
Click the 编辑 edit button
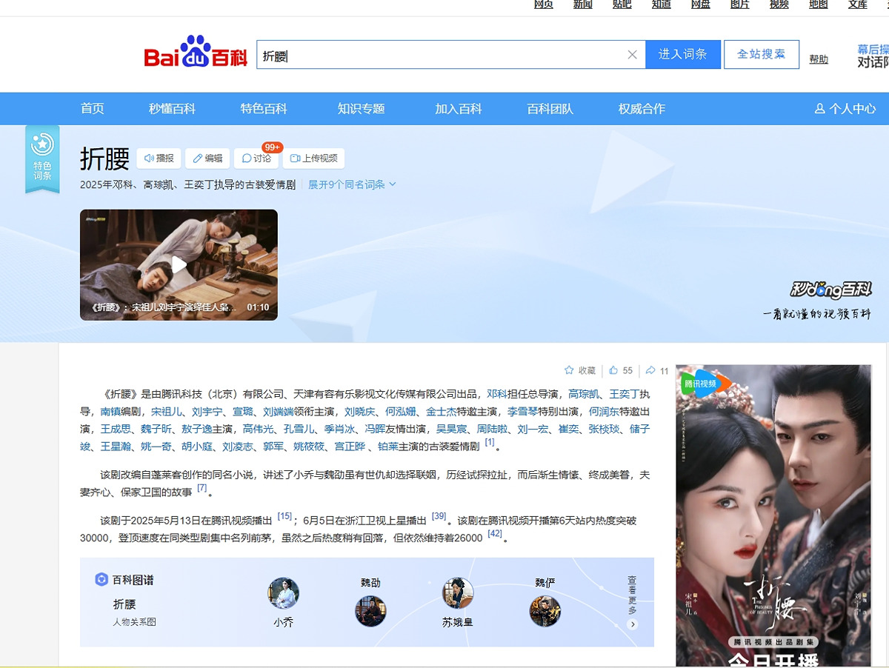click(207, 158)
